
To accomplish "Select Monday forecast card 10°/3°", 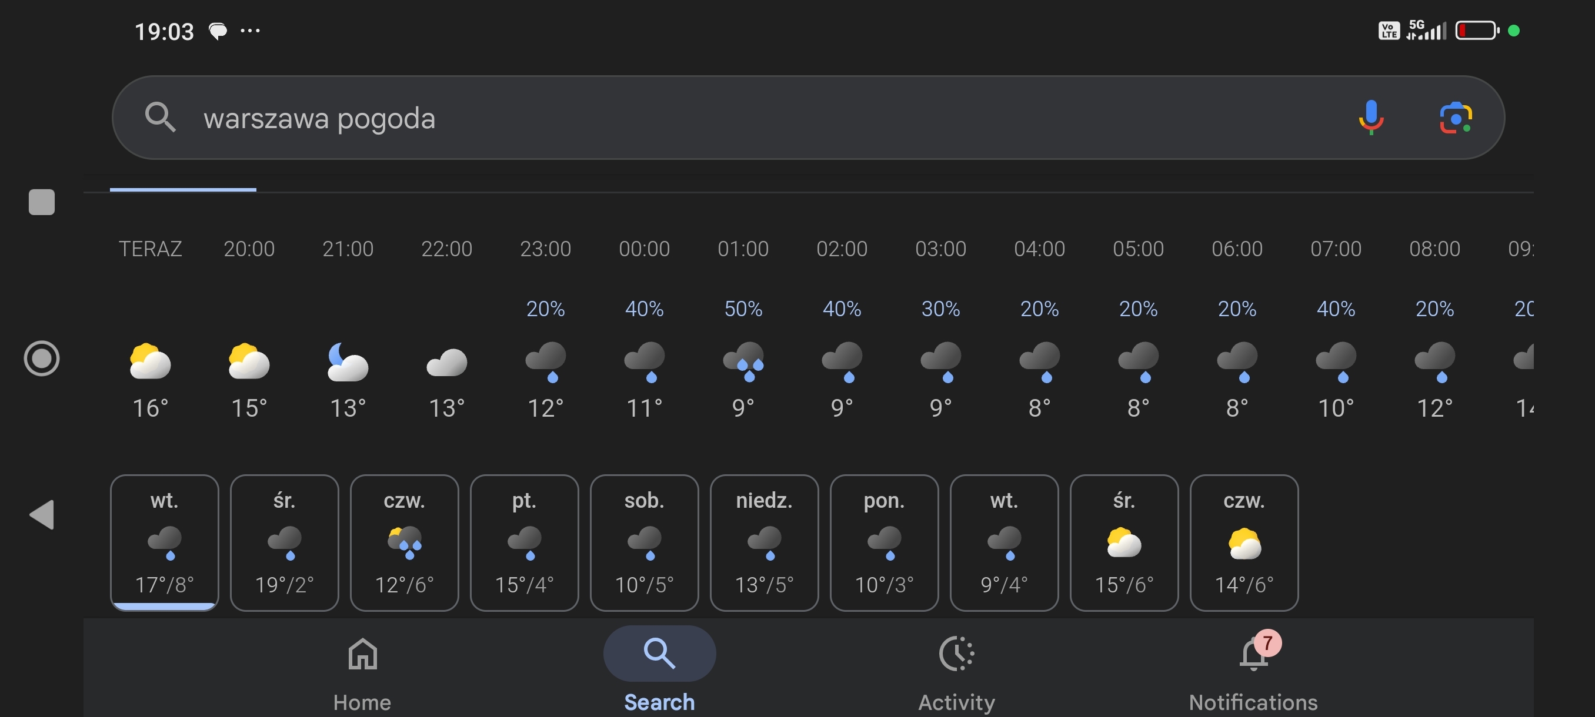I will [x=884, y=542].
